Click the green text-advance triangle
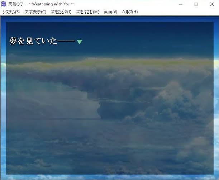This screenshot has height=180, width=219. coord(80,42)
